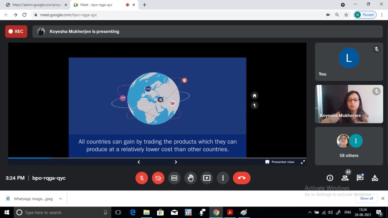Click the present now screen-share icon
The image size is (388, 218).
click(207, 178)
